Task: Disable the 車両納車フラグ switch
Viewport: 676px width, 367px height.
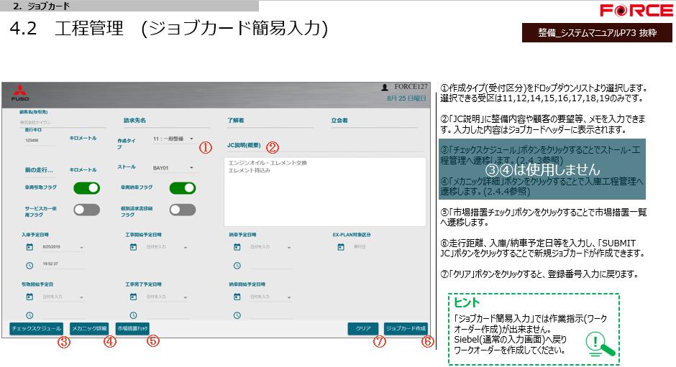Action: click(183, 188)
